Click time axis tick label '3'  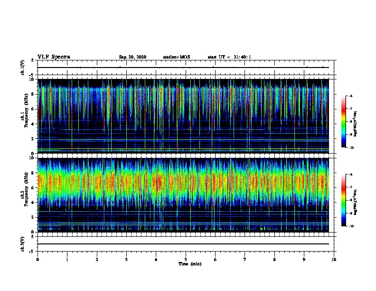[126, 260]
